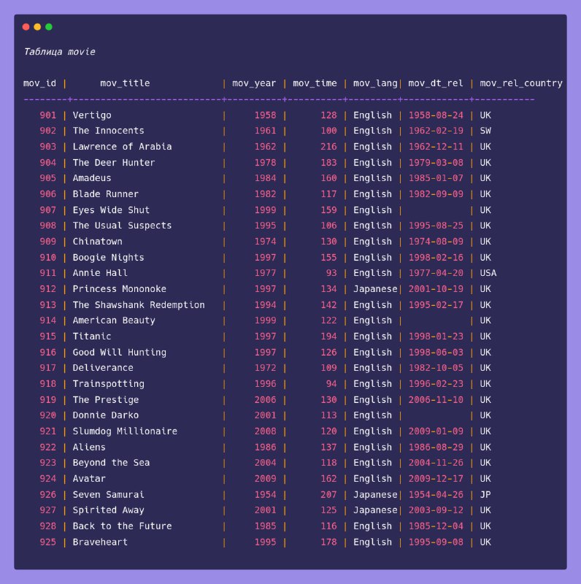
Task: Click runtime value 93
Action: coord(331,273)
